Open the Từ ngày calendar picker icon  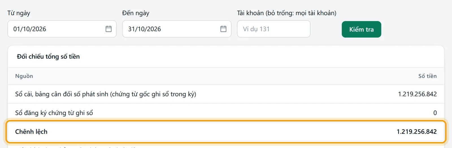coord(108,29)
